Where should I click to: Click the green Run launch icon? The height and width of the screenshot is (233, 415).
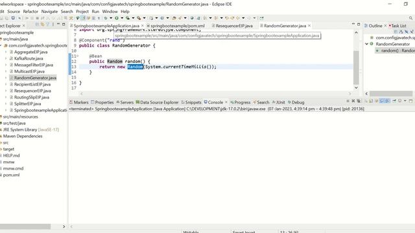click(117, 18)
